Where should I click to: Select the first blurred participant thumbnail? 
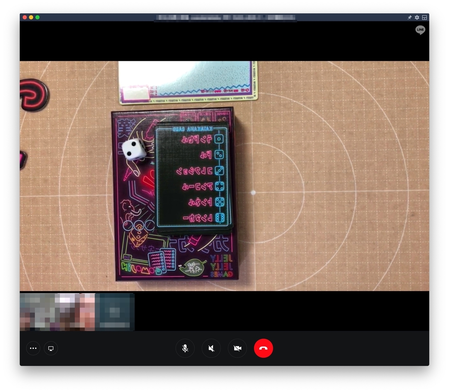57,312
